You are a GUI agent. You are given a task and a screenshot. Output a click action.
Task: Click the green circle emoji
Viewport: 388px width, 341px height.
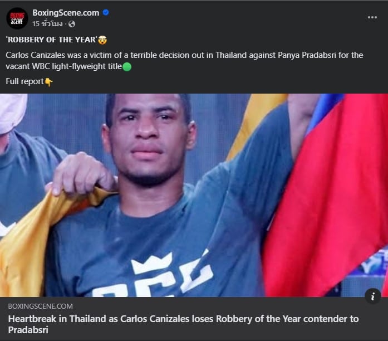pos(127,67)
